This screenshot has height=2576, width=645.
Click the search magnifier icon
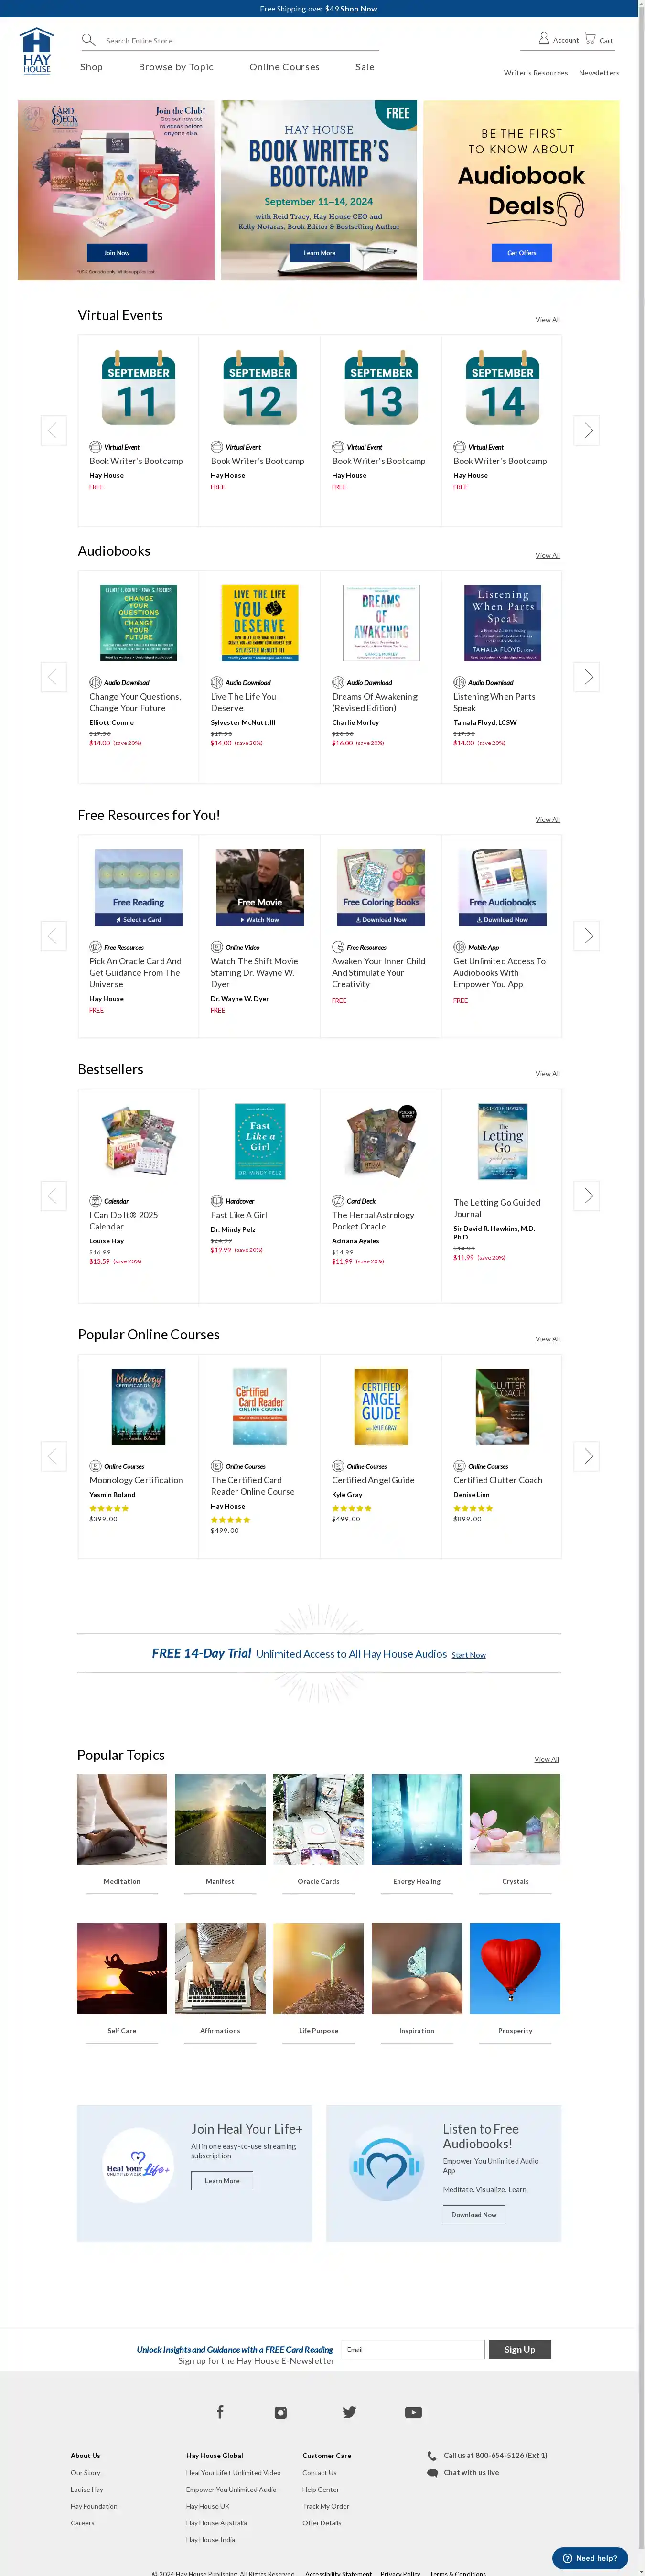[88, 40]
